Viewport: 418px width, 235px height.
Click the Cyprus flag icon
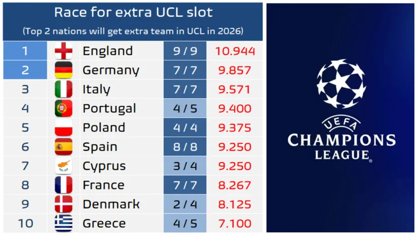[64, 166]
